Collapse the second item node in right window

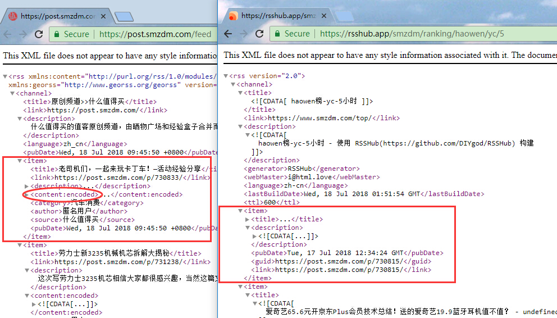point(240,287)
